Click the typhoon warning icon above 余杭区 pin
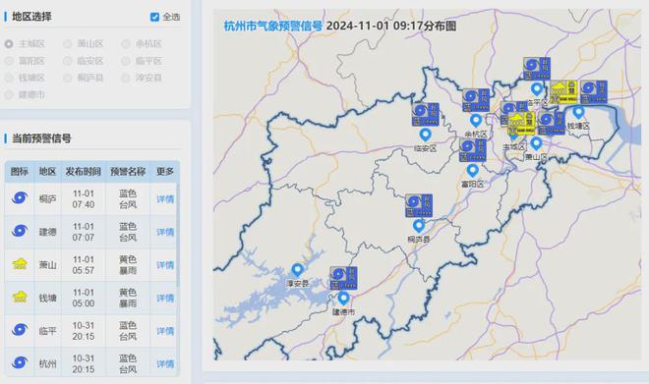 point(476,100)
